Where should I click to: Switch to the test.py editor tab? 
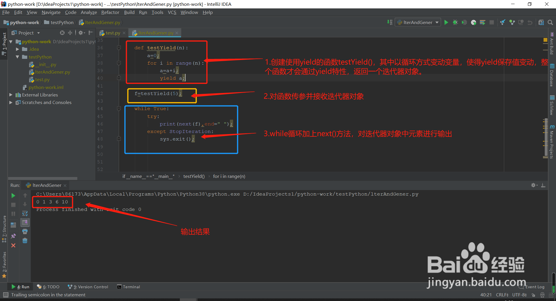tap(113, 33)
